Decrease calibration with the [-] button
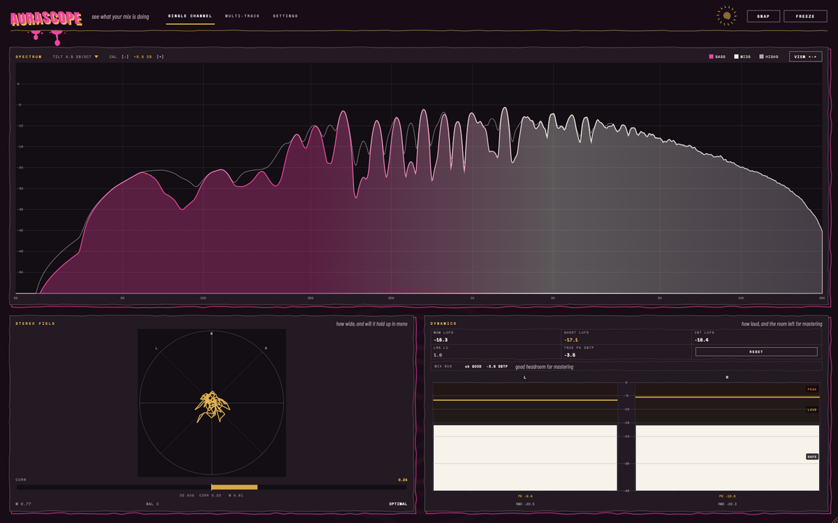The width and height of the screenshot is (838, 523). 125,56
